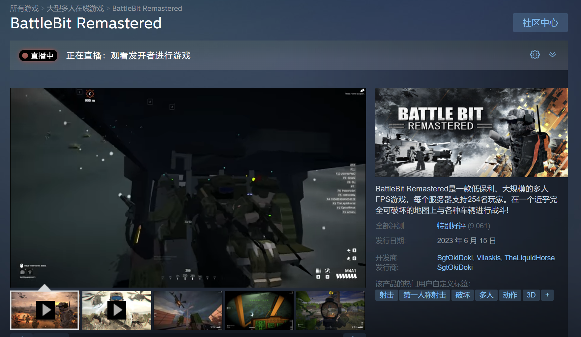
Task: Collapse the live broadcast panel with the chevron
Action: (552, 55)
